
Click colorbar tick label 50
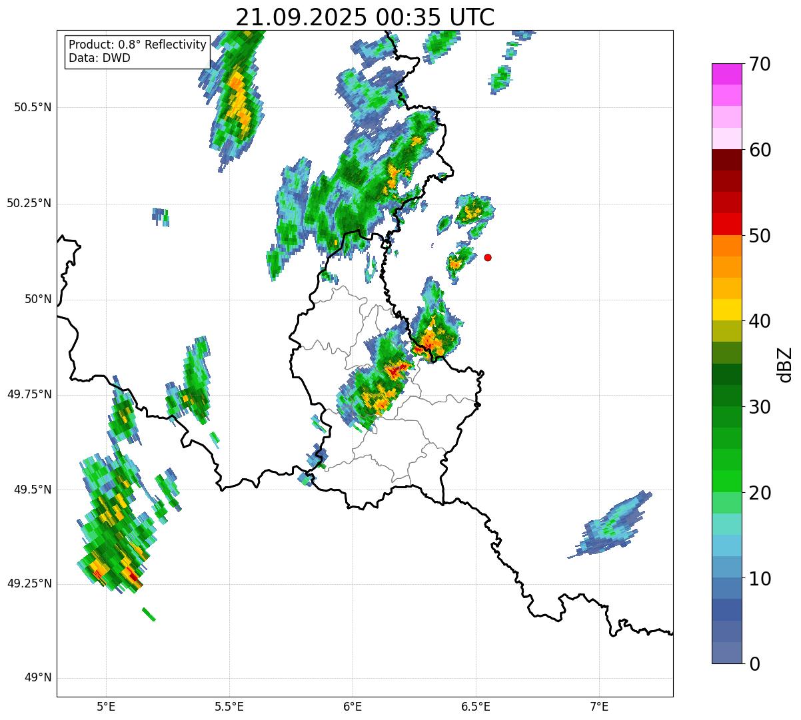(x=759, y=236)
